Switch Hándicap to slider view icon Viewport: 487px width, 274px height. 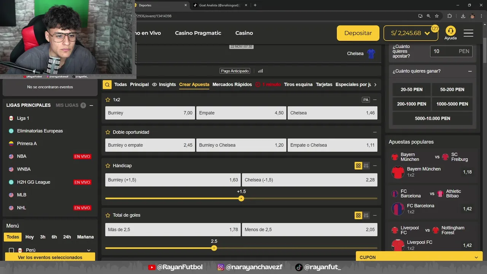pyautogui.click(x=366, y=166)
